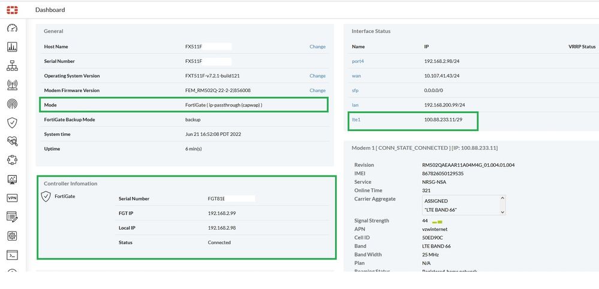Click the modem firmware FEM_RM502Q-22-2-2 value
Image resolution: width=599 pixels, height=289 pixels.
(218, 90)
